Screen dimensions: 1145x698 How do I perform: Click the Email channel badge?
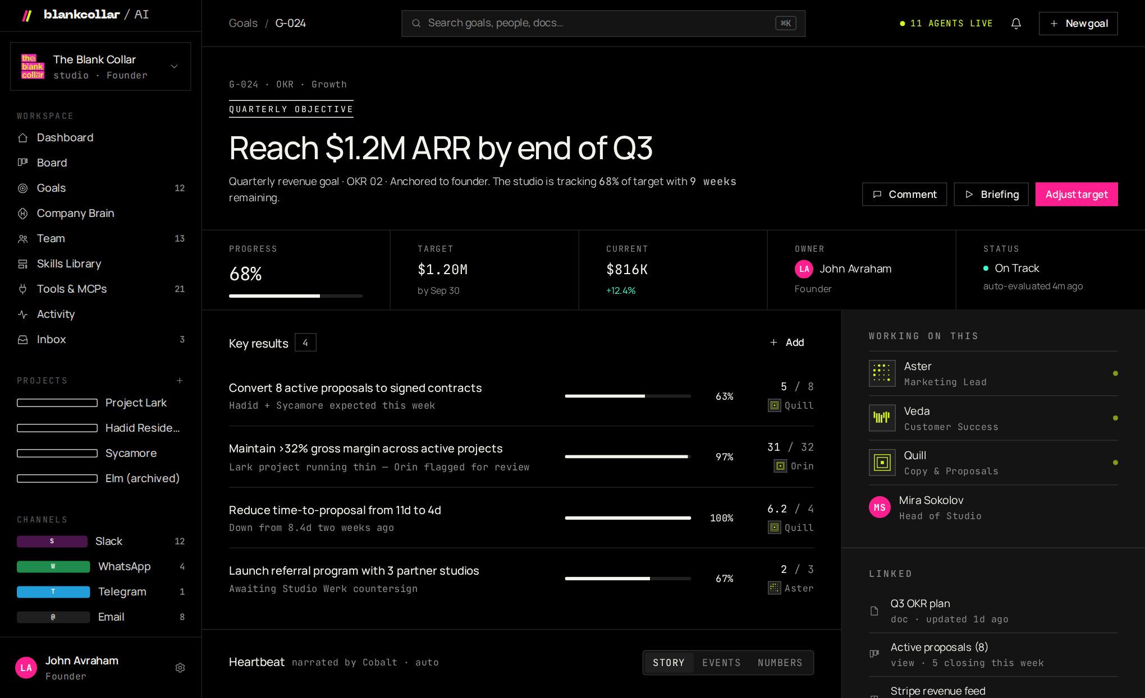click(53, 617)
